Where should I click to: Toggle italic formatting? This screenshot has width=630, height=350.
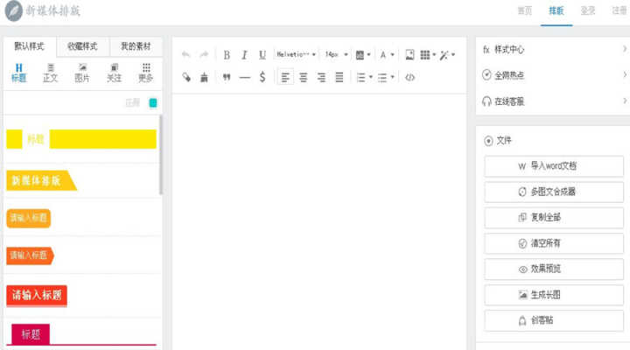pos(244,54)
